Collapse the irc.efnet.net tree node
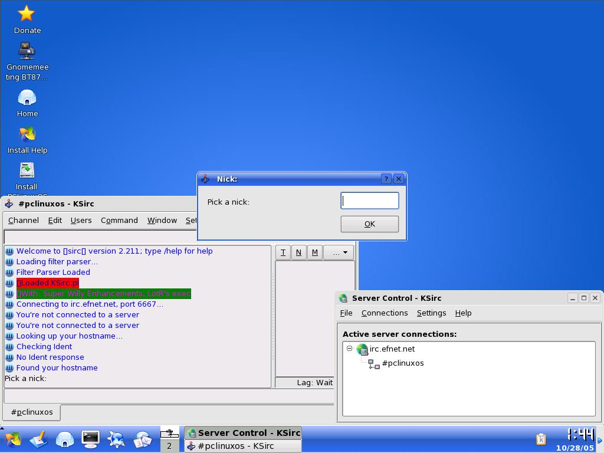This screenshot has height=453, width=604. [x=349, y=348]
